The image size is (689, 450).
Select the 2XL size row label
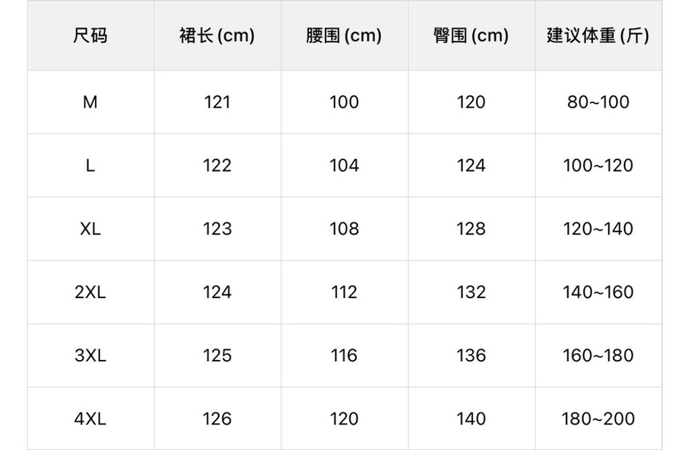tap(90, 292)
